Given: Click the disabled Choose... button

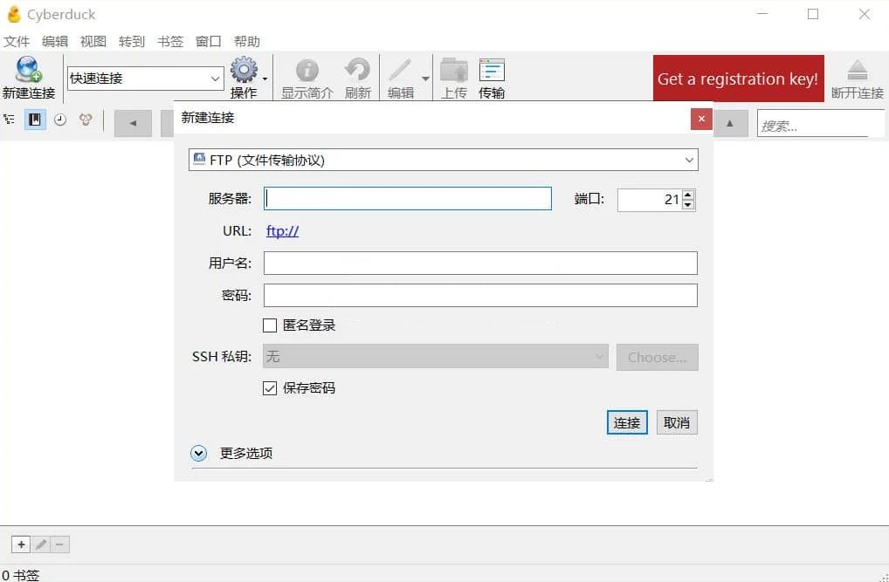Looking at the screenshot, I should click(x=657, y=357).
